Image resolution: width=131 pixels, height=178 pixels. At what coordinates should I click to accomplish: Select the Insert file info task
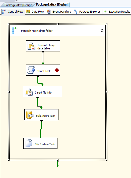pos(42,92)
